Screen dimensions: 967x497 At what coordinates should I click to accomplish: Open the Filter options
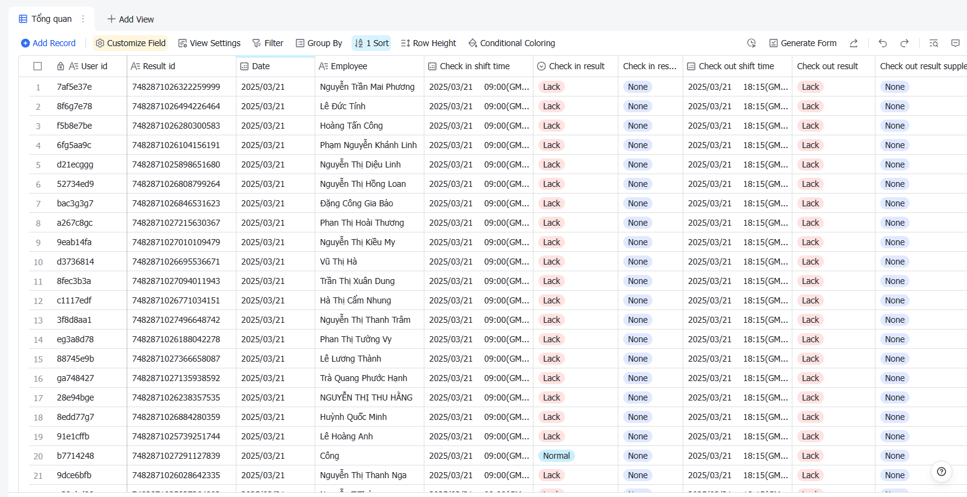tap(268, 43)
